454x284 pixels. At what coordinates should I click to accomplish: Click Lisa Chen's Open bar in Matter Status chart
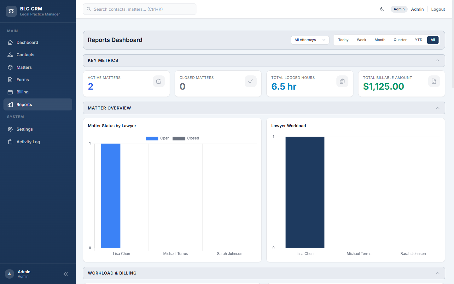[x=111, y=196]
